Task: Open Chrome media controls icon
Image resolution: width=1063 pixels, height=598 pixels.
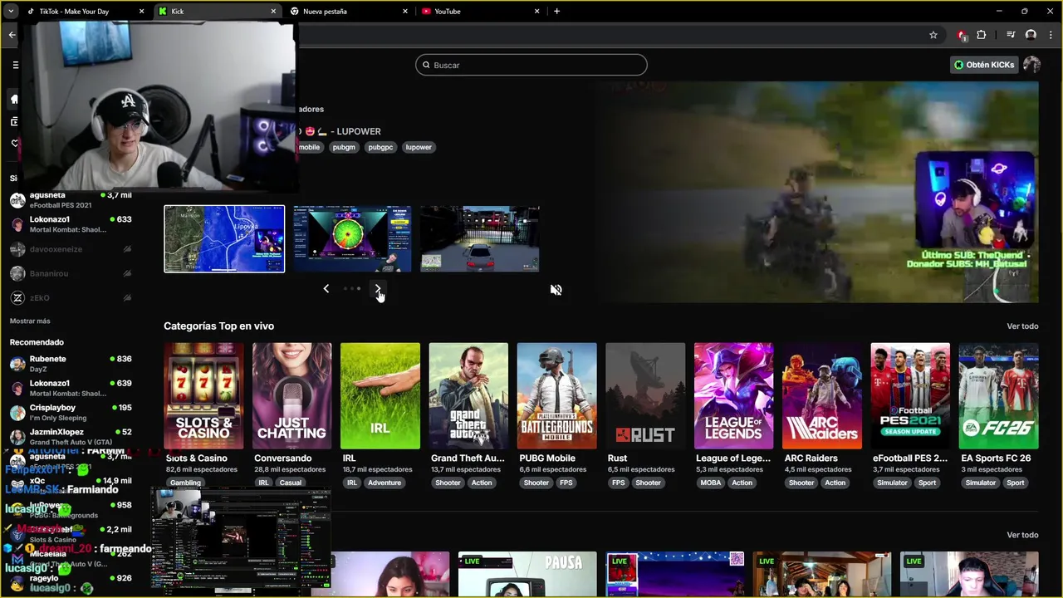Action: 1011,35
